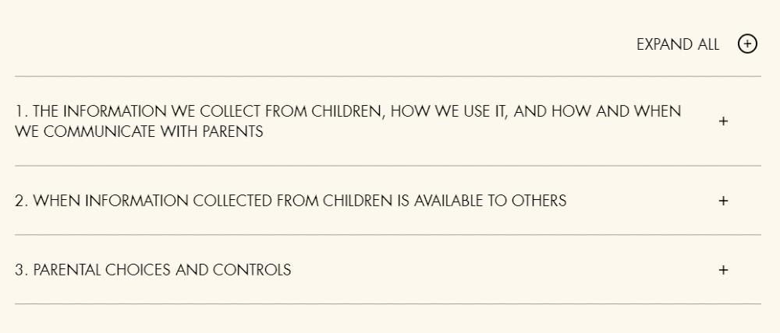Click the number "1." of the first heading
The image size is (780, 333).
21,111
